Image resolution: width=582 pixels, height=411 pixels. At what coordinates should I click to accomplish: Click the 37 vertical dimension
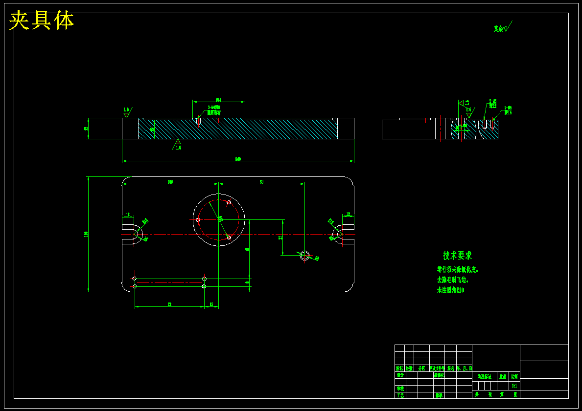pyautogui.click(x=281, y=237)
